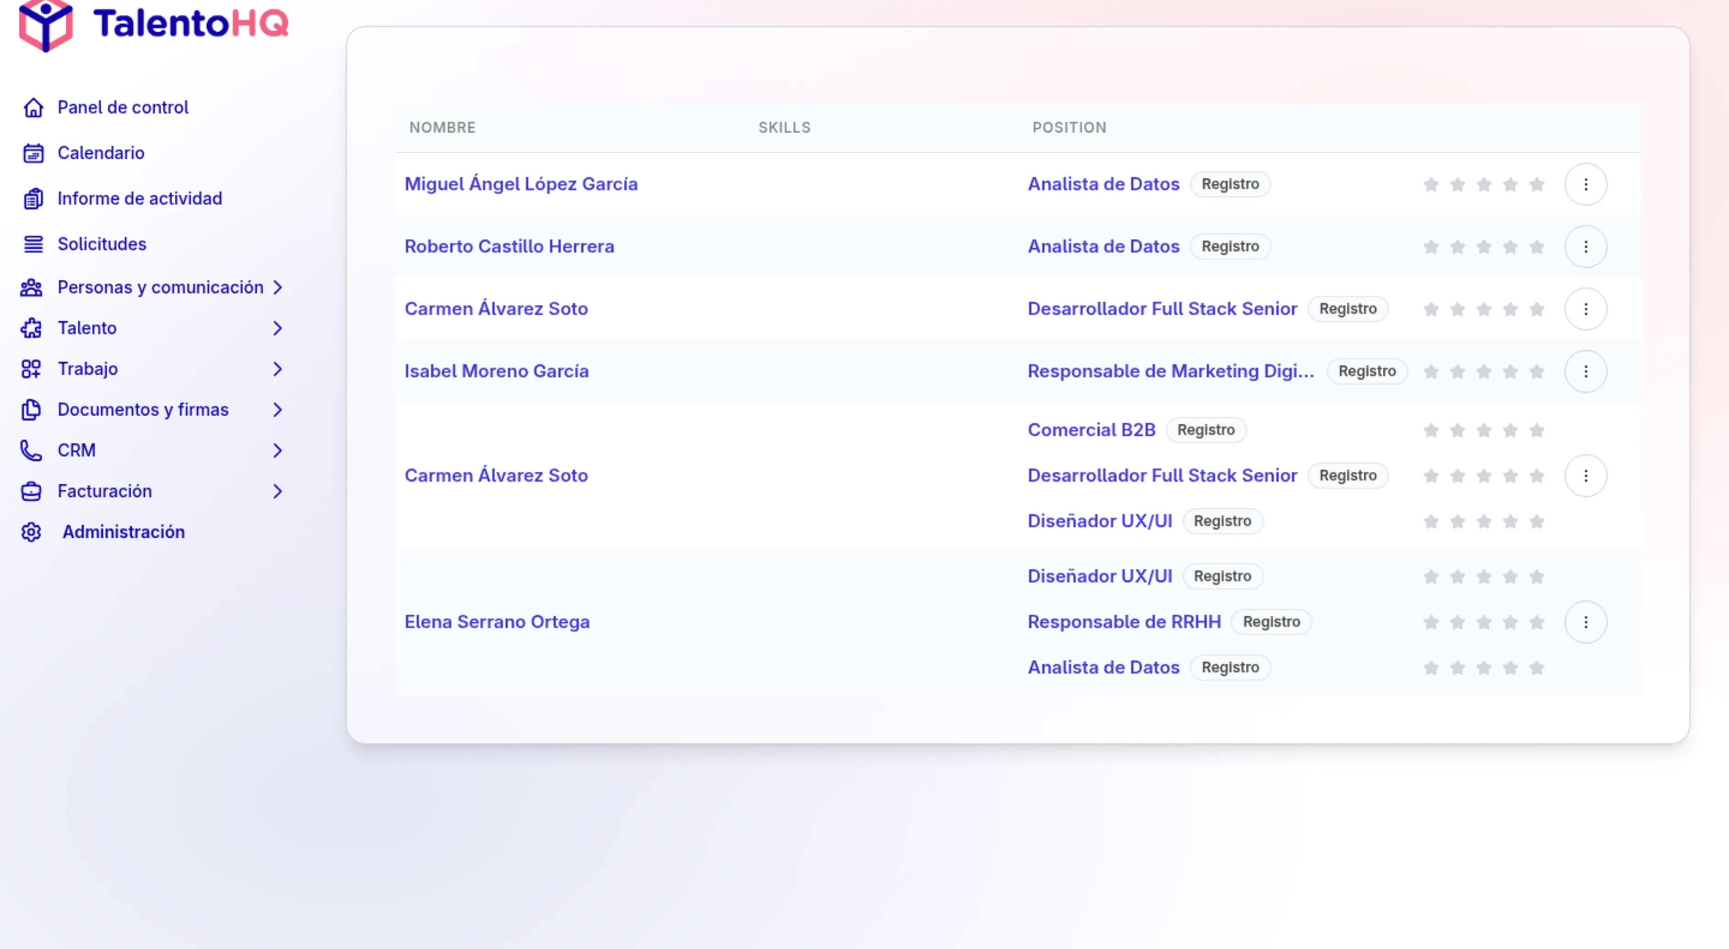Click the Calendario calendar icon
1729x949 pixels.
point(33,153)
